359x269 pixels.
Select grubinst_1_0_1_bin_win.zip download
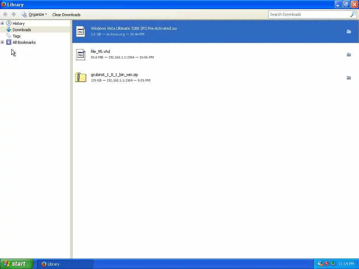coord(216,77)
